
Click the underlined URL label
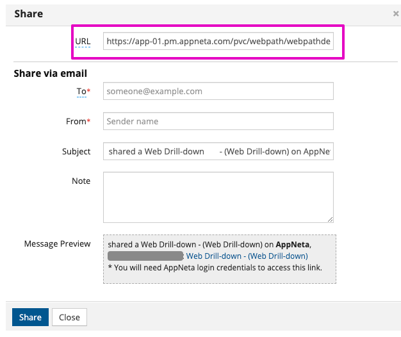point(83,41)
